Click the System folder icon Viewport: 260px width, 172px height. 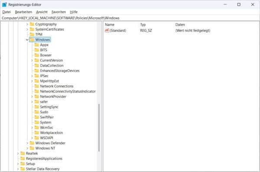pos(37,123)
